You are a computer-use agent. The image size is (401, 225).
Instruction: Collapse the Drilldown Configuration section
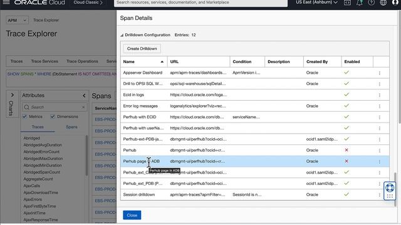(122, 35)
